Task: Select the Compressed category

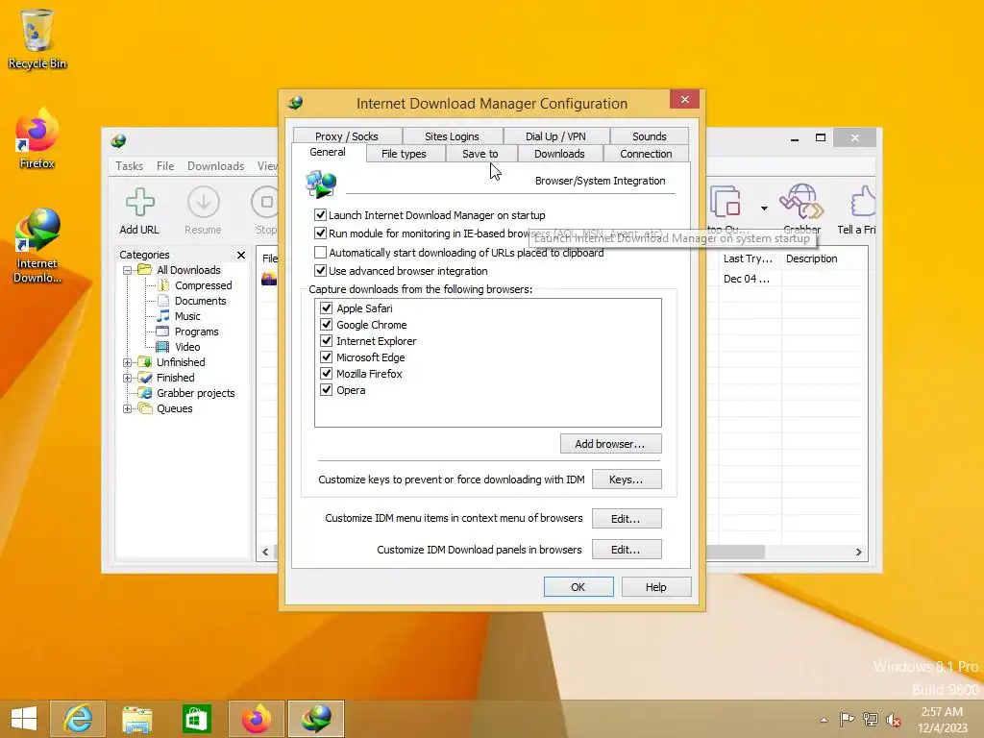Action: (x=203, y=285)
